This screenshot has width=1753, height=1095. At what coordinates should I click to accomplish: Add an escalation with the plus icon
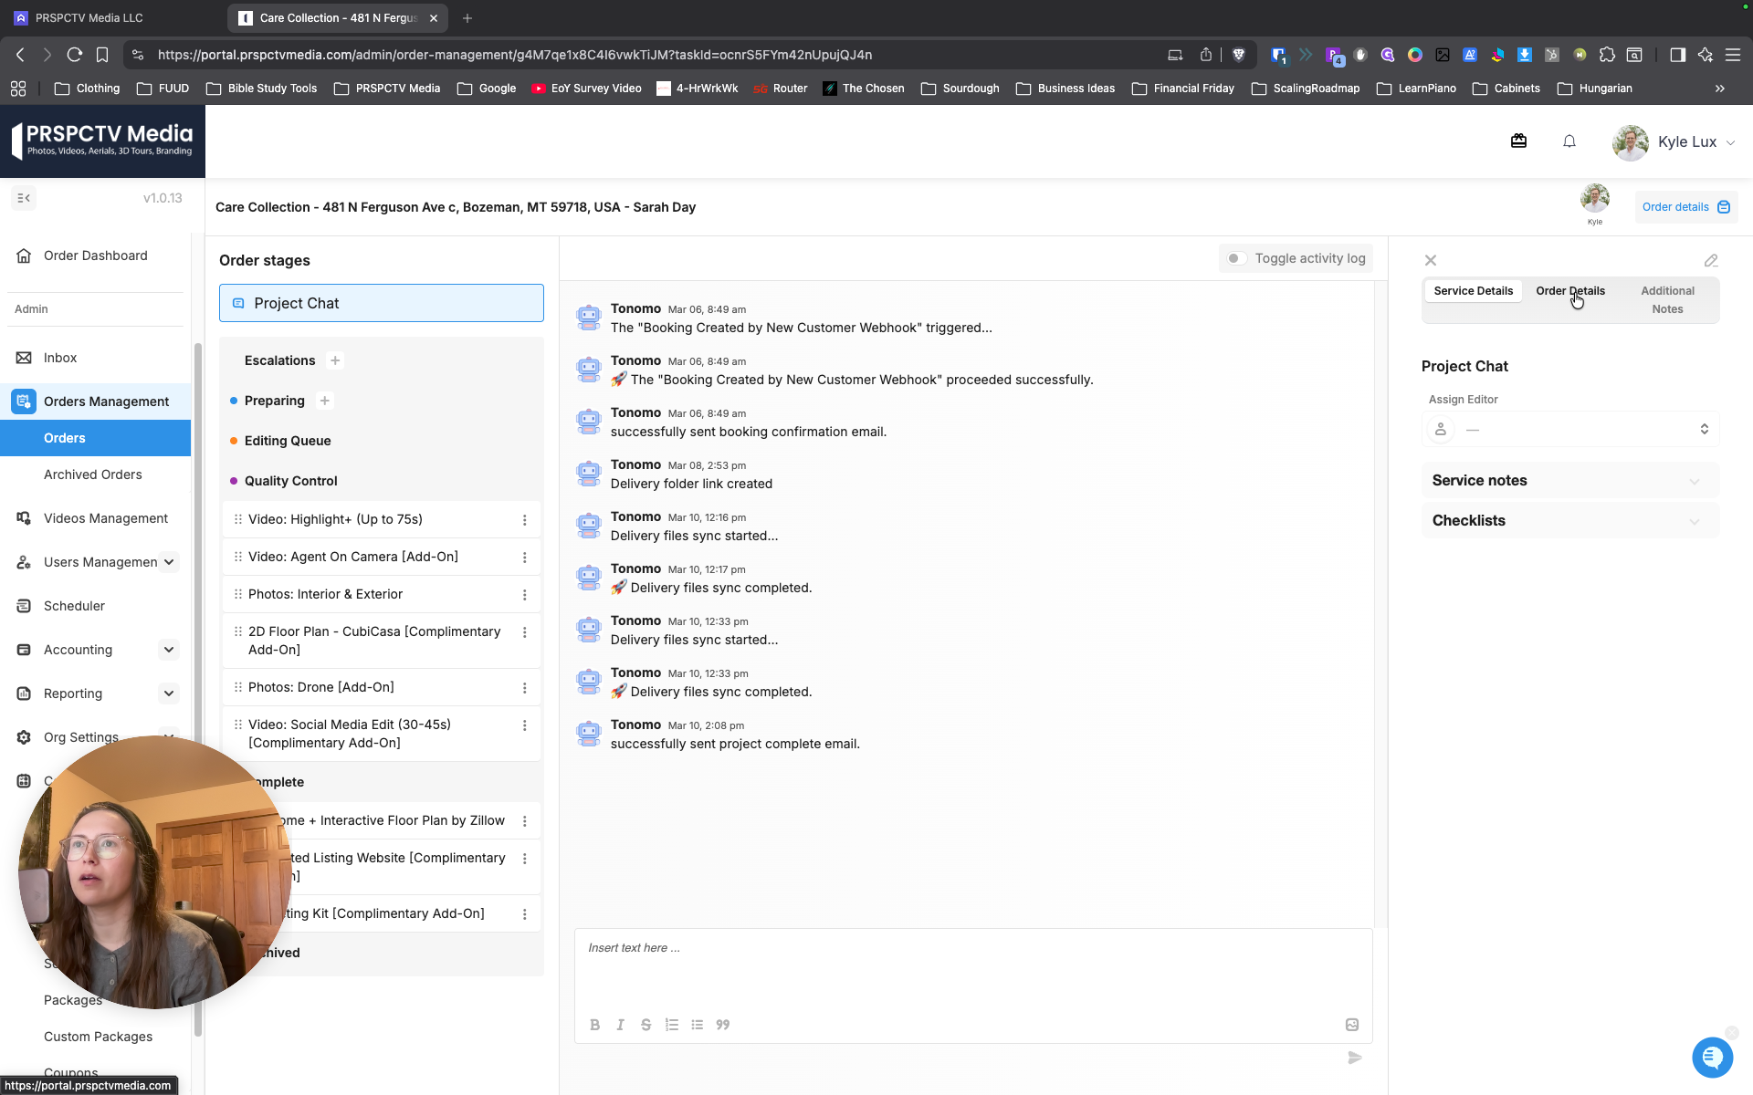tap(335, 360)
